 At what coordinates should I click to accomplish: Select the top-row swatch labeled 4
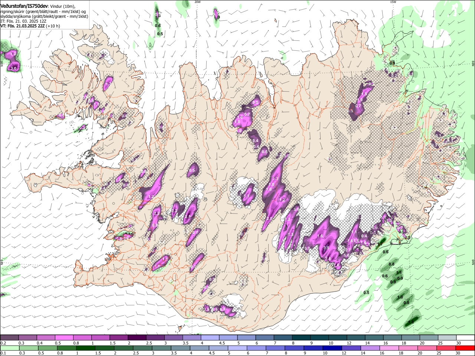coord(209,337)
